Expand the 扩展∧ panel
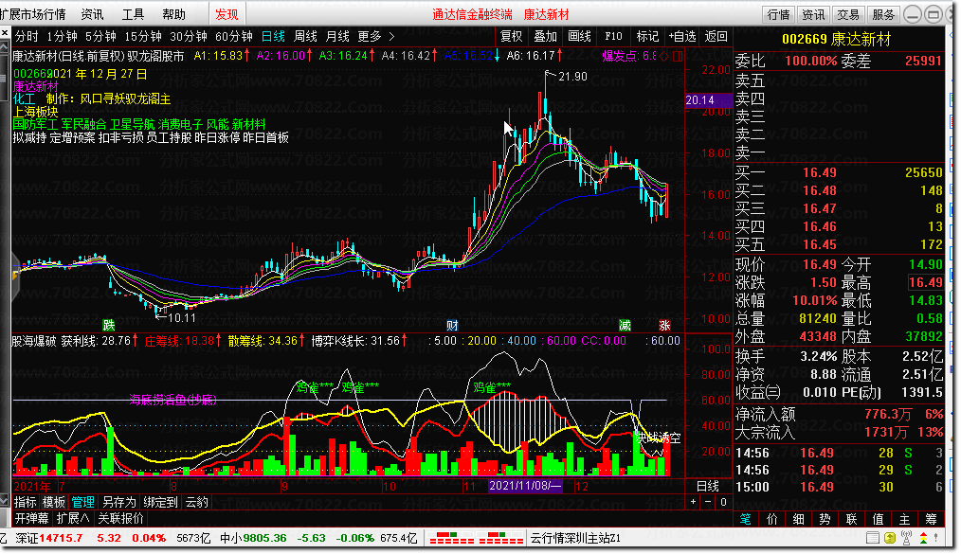 tap(73, 519)
